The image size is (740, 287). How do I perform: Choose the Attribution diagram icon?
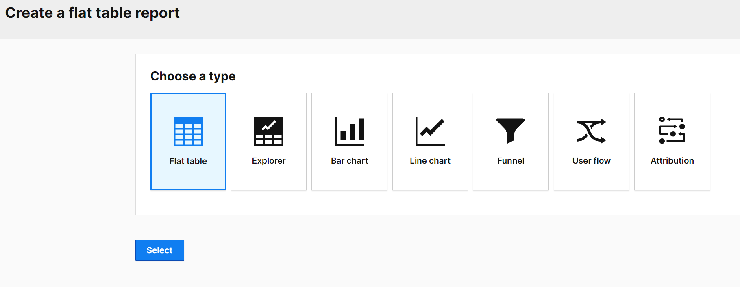click(672, 131)
